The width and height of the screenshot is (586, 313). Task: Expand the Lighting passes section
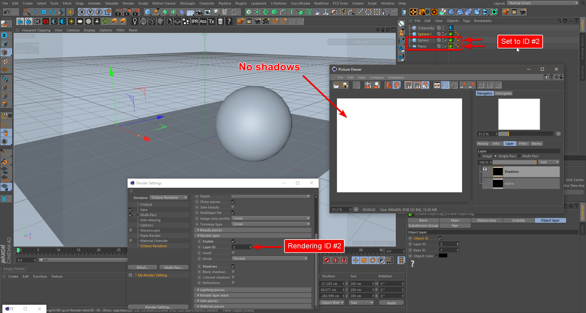[x=253, y=290]
